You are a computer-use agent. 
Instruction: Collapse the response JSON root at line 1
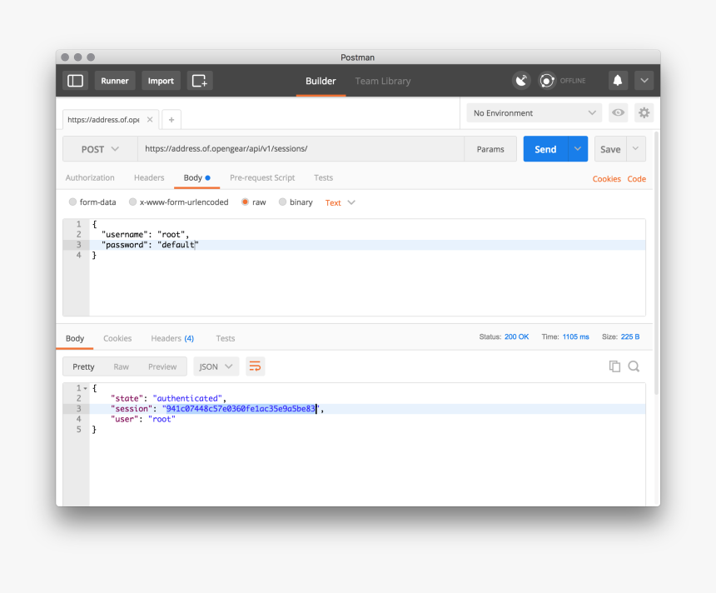point(86,388)
